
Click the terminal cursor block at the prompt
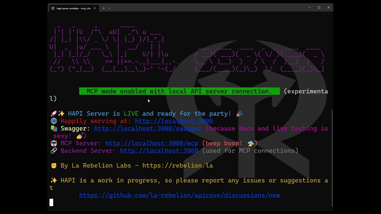pyautogui.click(x=51, y=203)
